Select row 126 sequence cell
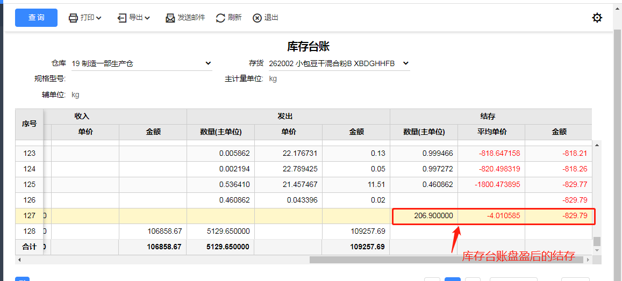 pos(29,200)
